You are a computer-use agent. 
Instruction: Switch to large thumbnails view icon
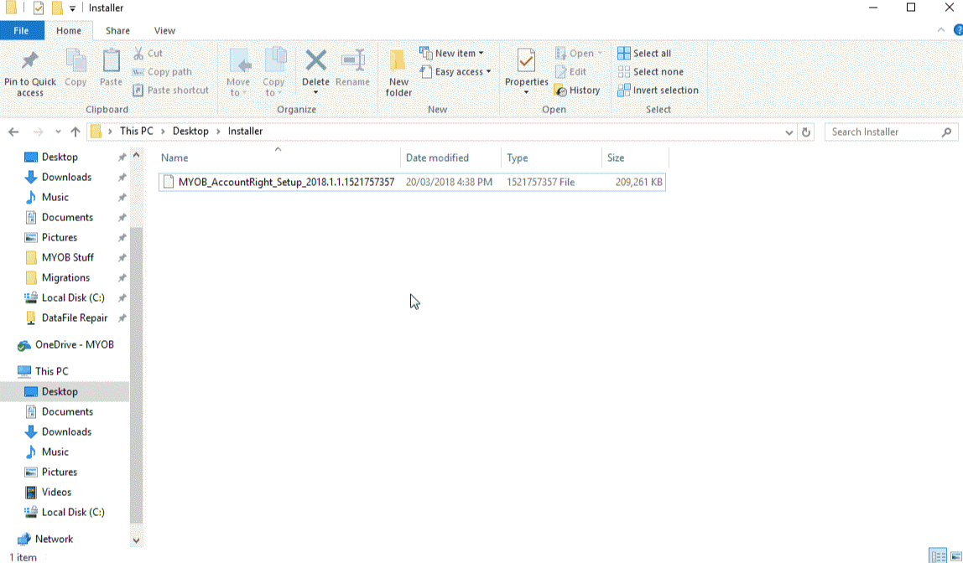coord(955,556)
